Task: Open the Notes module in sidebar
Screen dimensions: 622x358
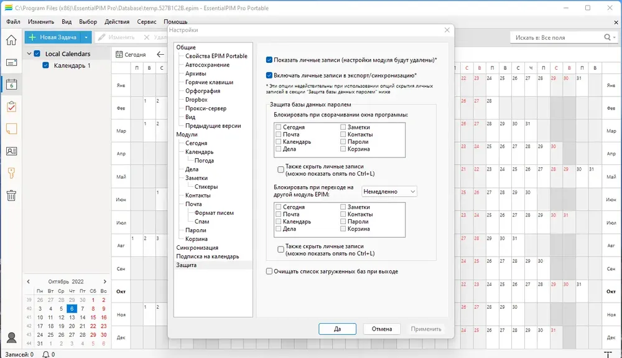Action: [x=11, y=129]
